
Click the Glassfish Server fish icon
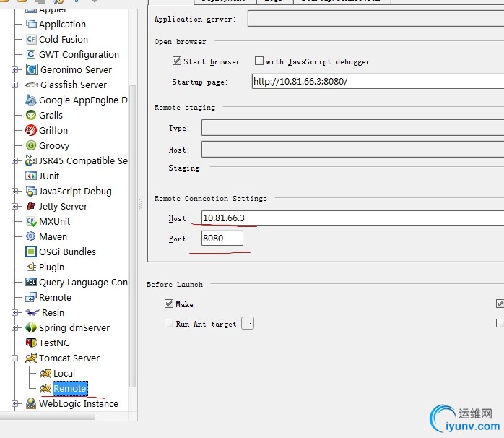point(32,85)
